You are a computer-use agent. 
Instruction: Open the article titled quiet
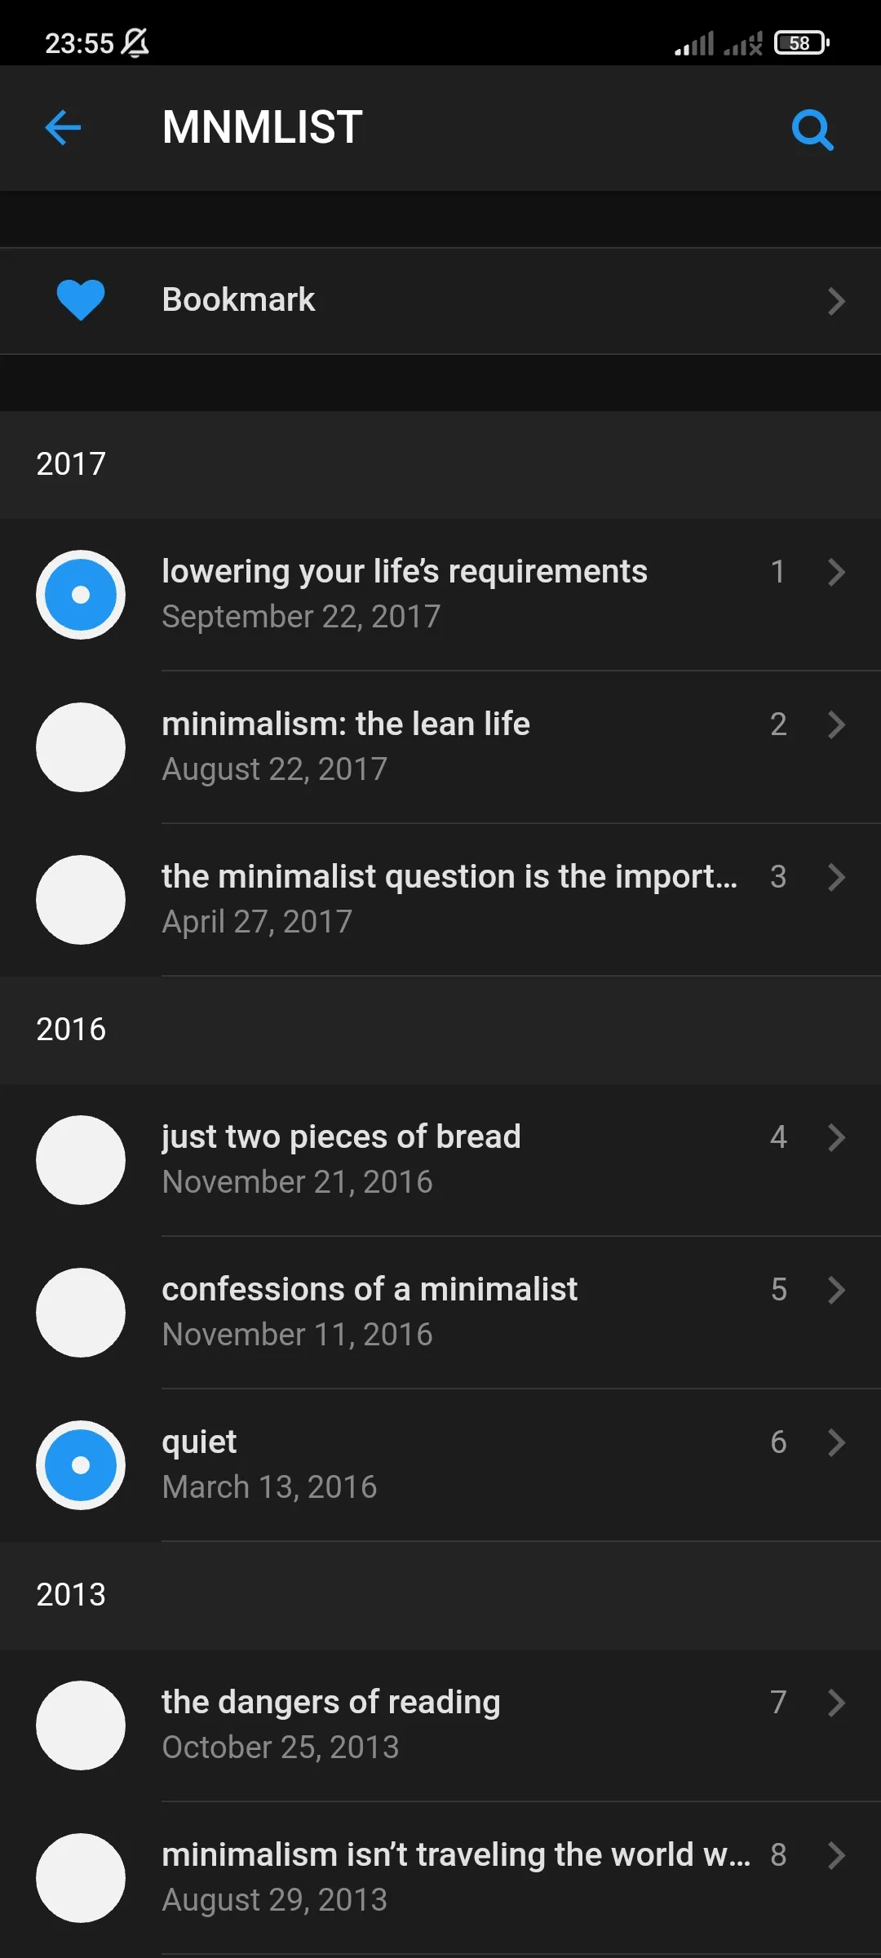point(440,1465)
